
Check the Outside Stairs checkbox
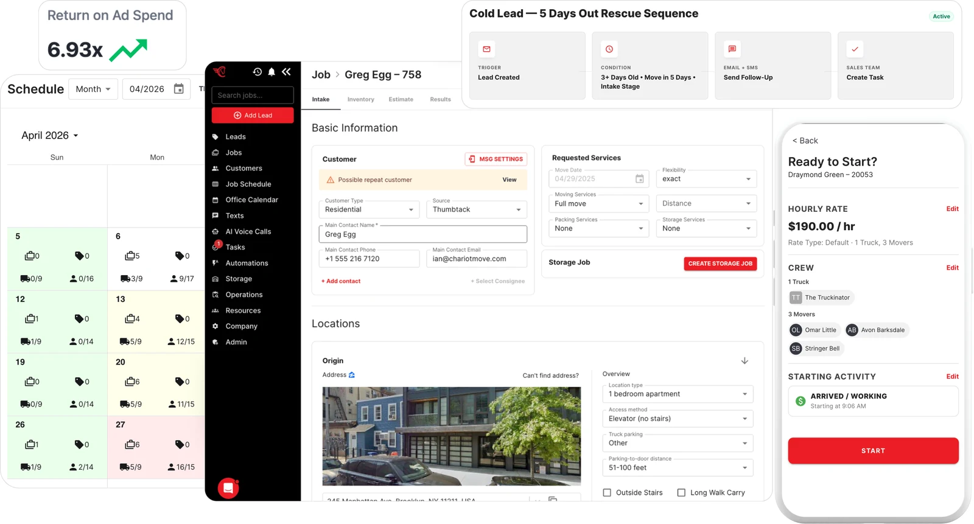click(607, 492)
